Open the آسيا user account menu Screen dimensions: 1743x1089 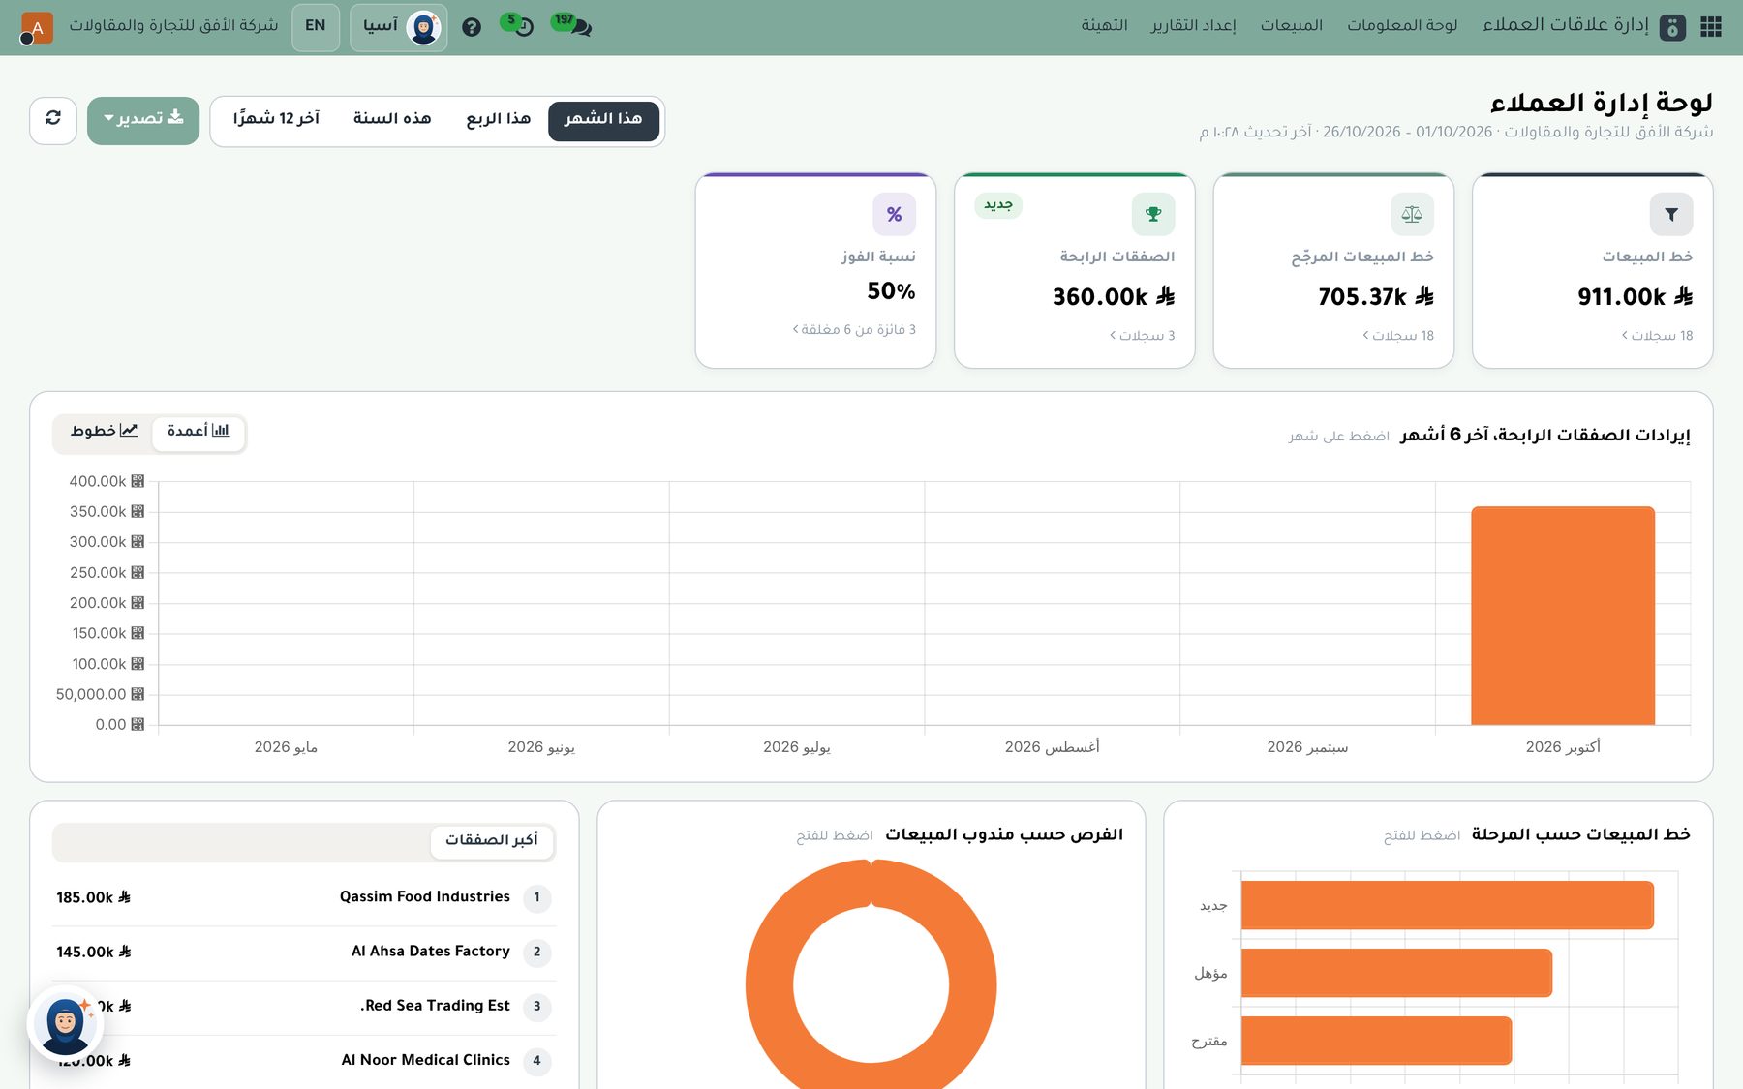tap(399, 27)
